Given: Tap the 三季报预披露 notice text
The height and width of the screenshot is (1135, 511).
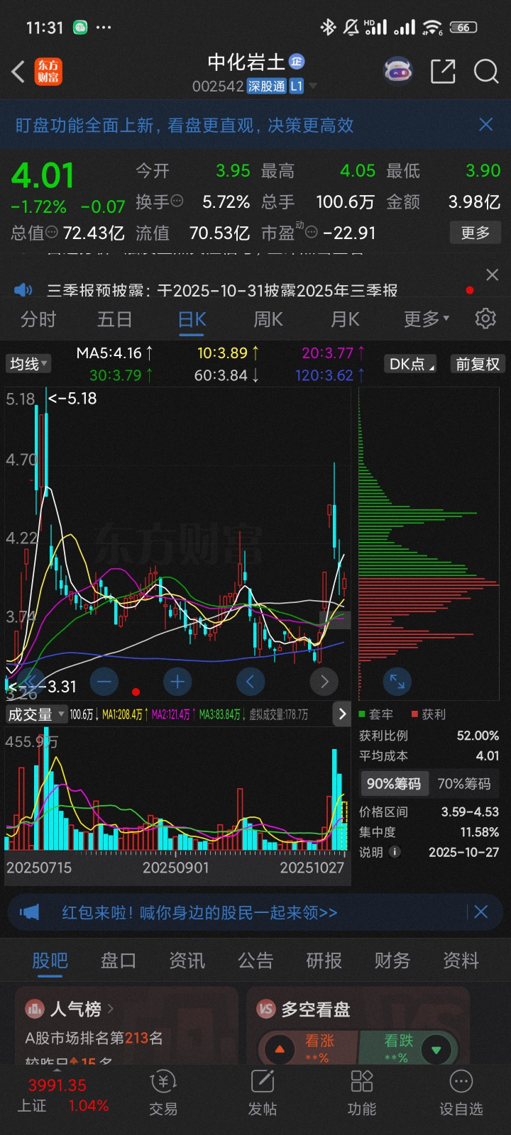Looking at the screenshot, I should tap(222, 290).
